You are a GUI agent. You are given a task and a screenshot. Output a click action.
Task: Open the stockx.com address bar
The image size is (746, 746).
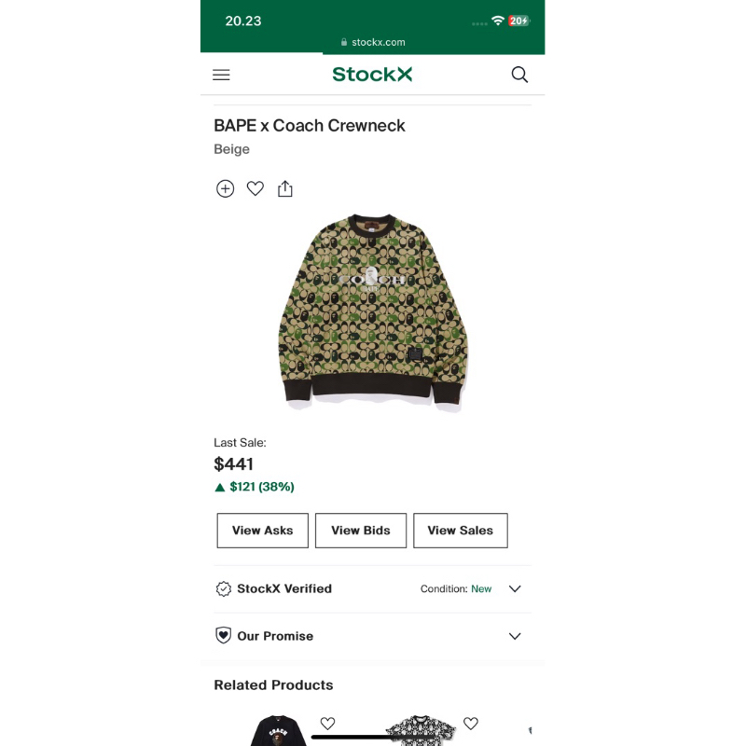372,41
